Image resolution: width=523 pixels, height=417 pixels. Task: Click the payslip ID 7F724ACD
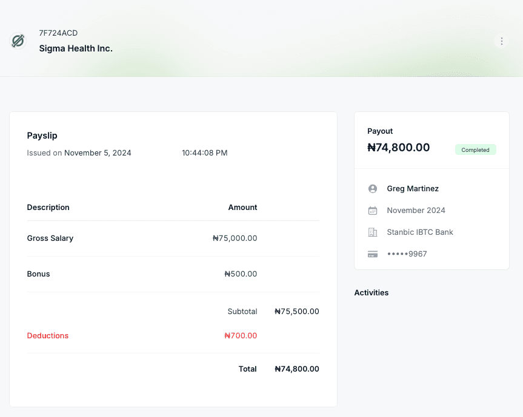(x=58, y=33)
